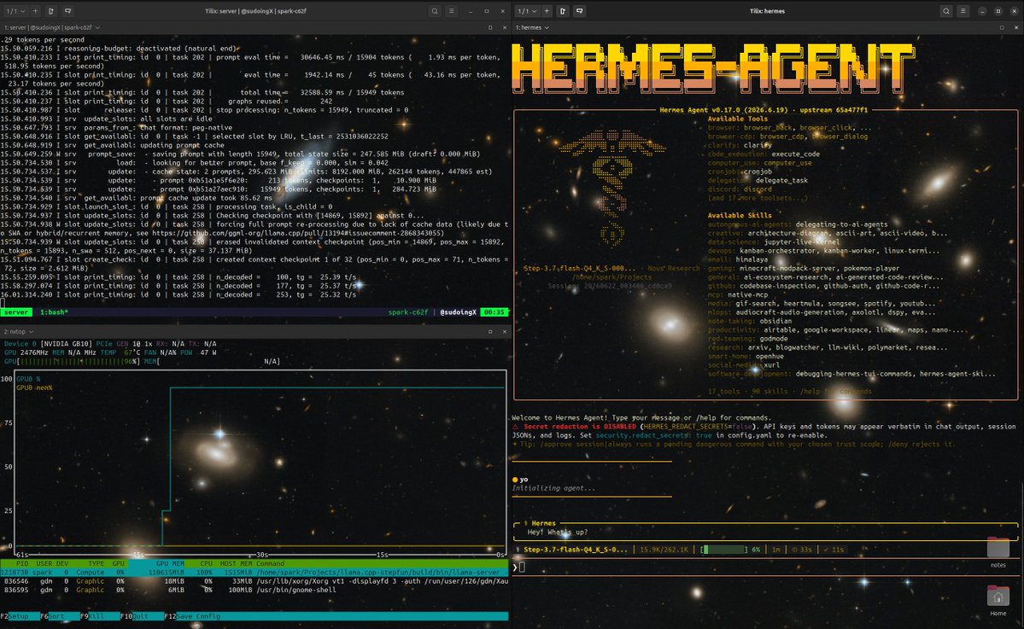The image size is (1024, 629).
Task: Add terminal down in hermes window
Action: click(579, 11)
